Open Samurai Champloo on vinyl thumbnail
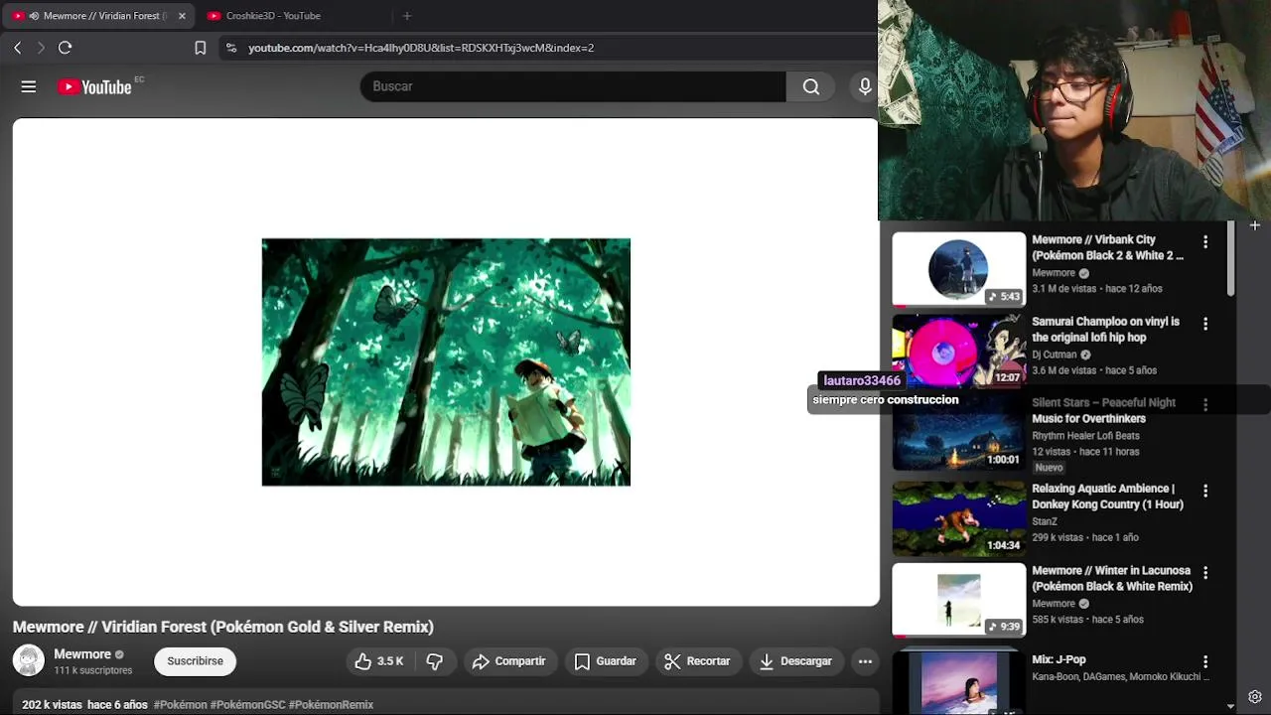Image resolution: width=1271 pixels, height=715 pixels. [958, 352]
